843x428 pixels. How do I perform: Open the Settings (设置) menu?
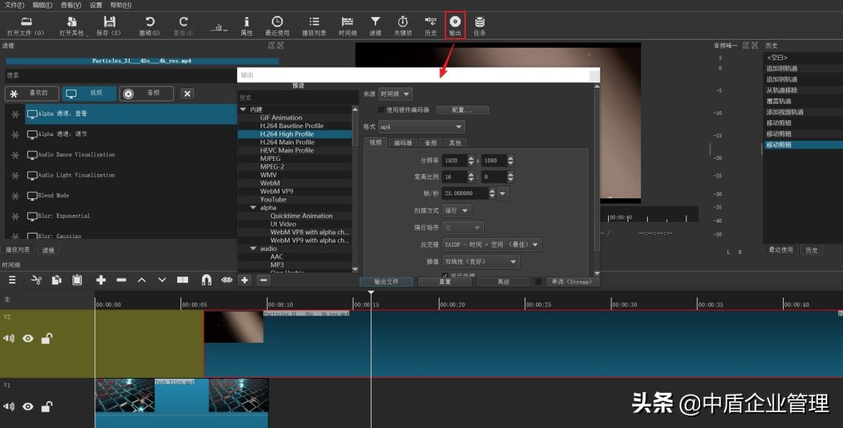pos(96,5)
